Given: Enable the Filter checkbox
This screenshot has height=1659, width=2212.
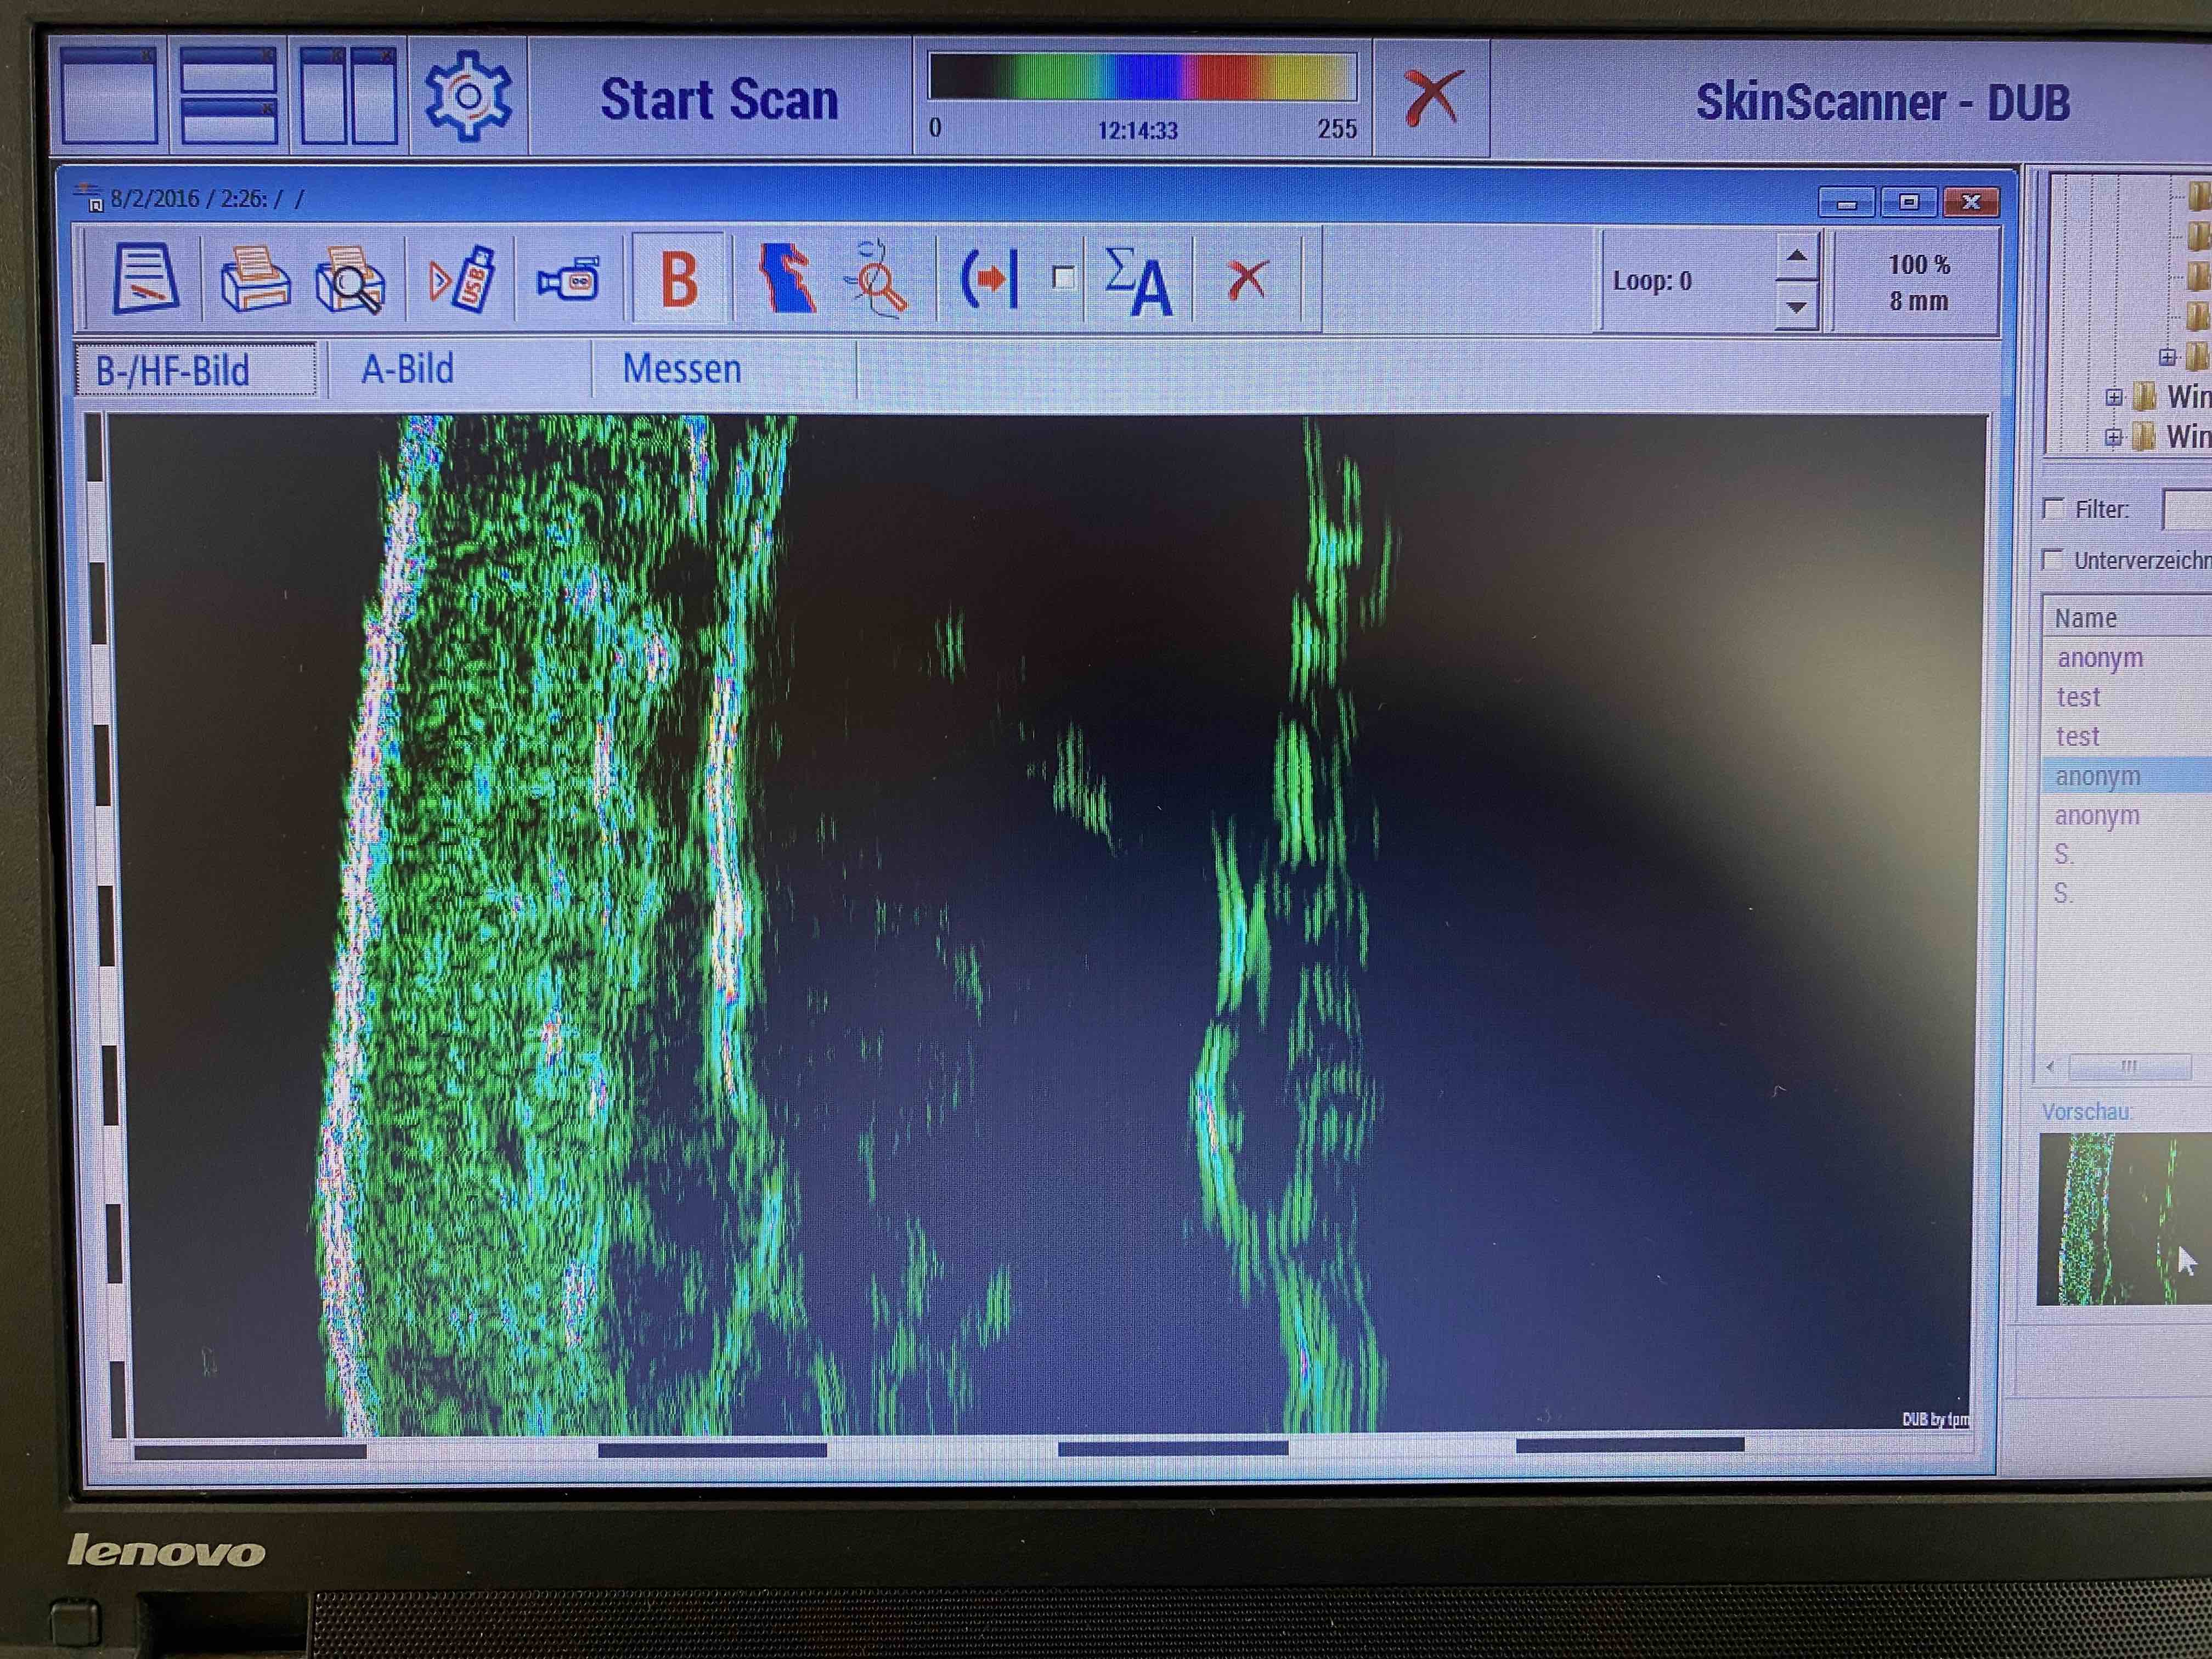Looking at the screenshot, I should [2053, 509].
